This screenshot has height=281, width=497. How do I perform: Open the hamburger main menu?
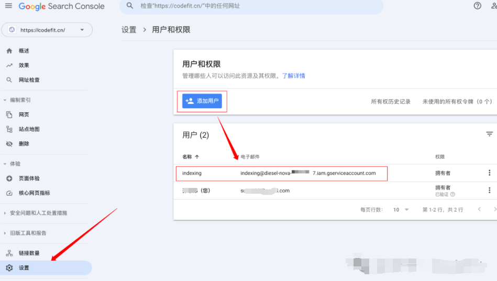tap(8, 6)
